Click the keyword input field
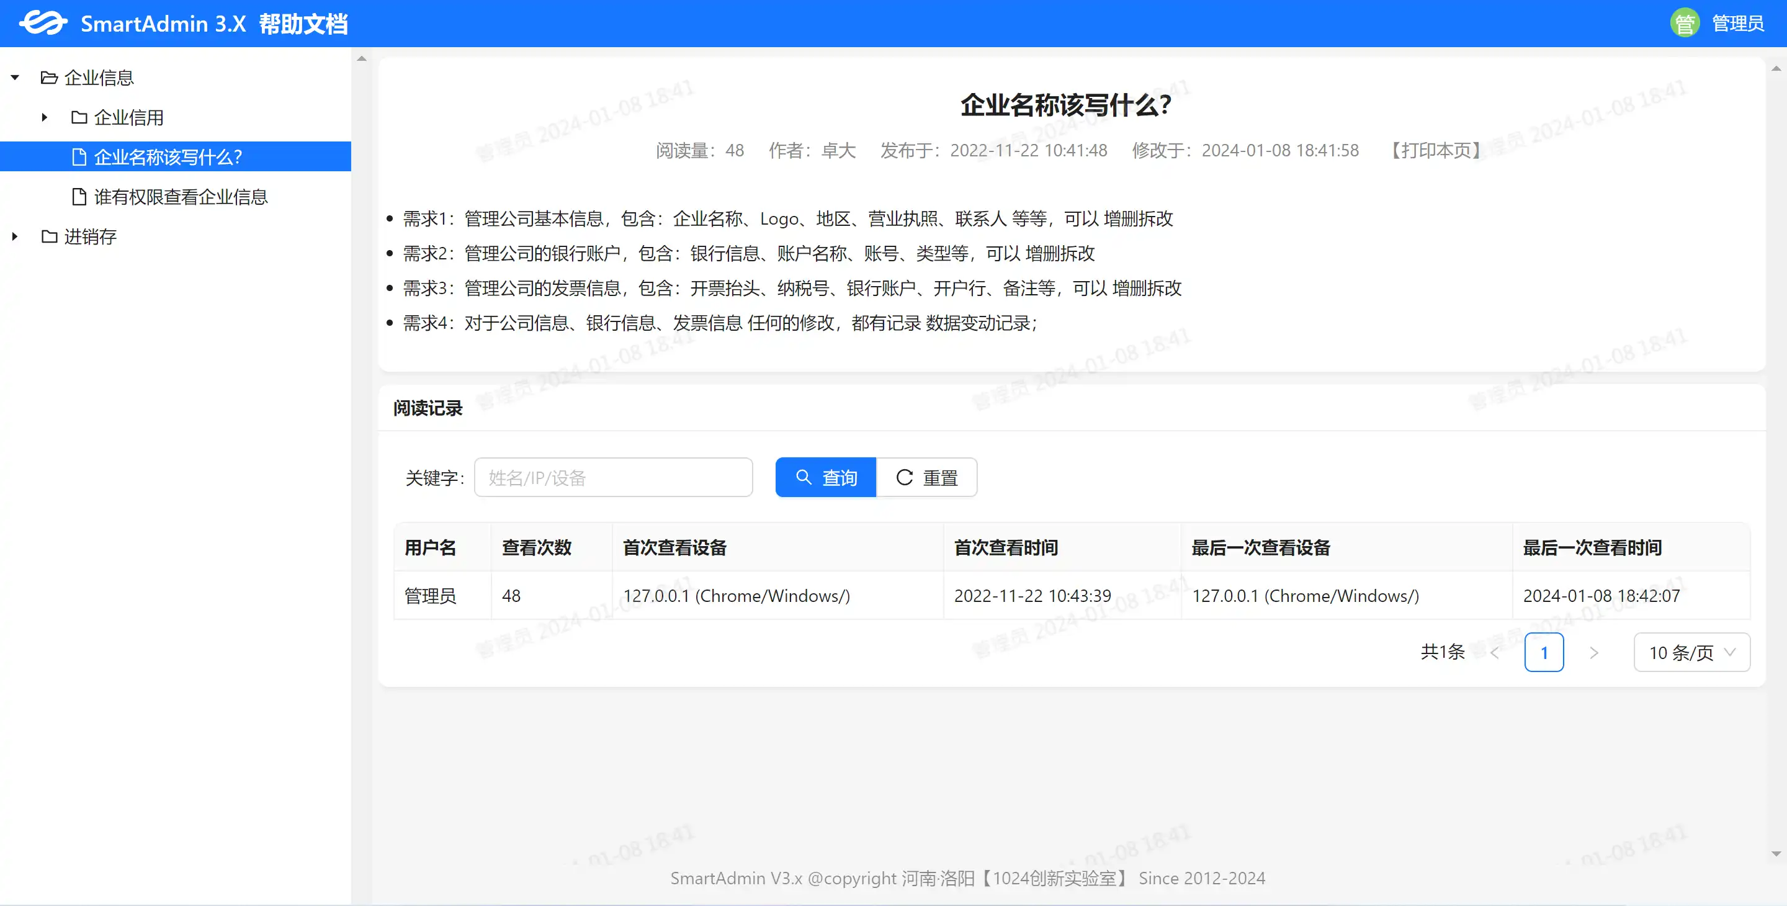1787x906 pixels. coord(616,476)
